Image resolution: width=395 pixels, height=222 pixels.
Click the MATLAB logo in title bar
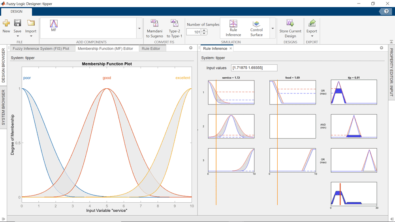tap(3, 4)
